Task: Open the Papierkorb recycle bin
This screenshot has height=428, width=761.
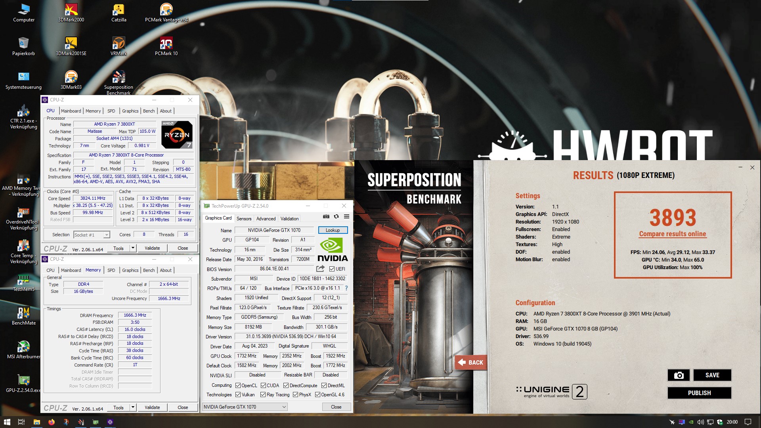Action: pos(23,46)
